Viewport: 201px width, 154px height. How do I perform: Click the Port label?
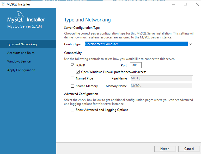[124, 65]
